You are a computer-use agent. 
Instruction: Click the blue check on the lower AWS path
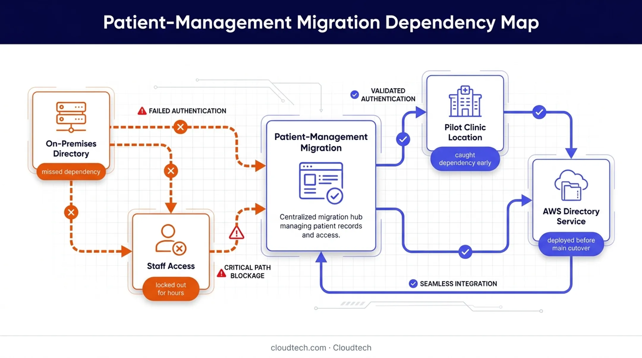click(465, 252)
